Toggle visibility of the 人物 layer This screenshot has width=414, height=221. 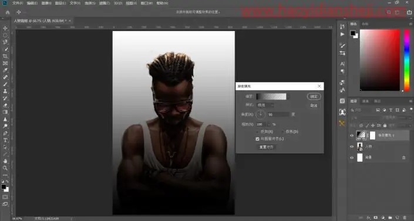coord(352,147)
